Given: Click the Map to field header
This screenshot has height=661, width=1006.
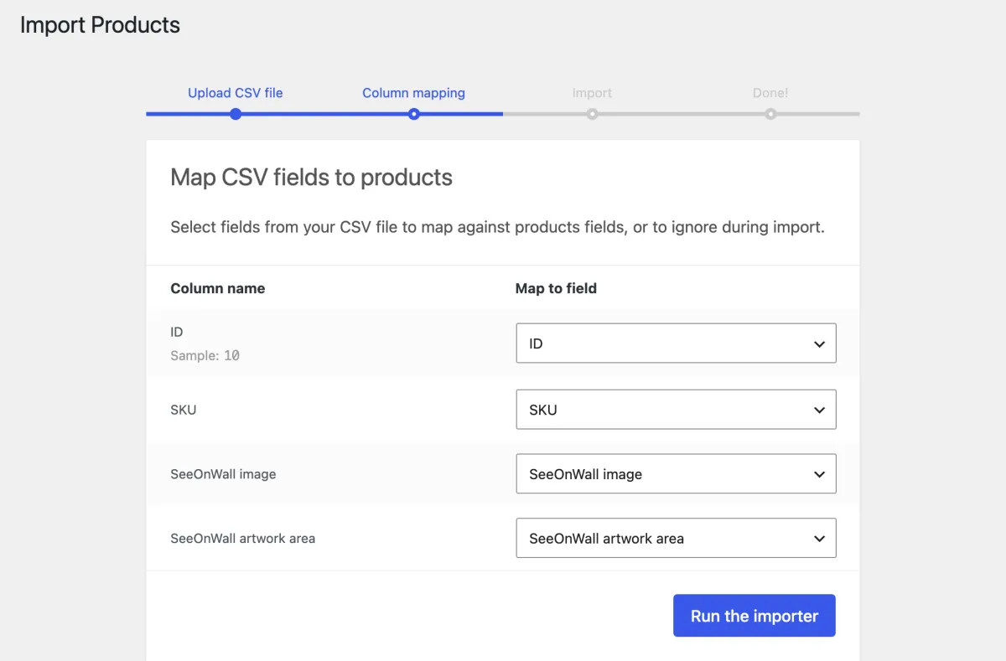Looking at the screenshot, I should click(x=556, y=288).
